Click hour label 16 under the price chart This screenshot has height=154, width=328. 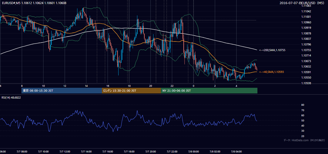[108, 86]
